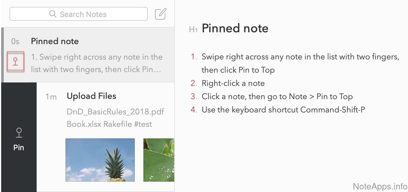
Task: Click the H1 heading marker in the editor
Action: [193, 29]
